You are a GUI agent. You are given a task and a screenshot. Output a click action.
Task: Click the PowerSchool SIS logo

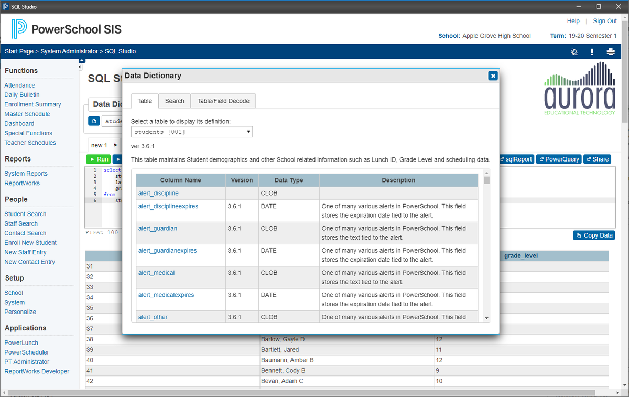click(67, 29)
